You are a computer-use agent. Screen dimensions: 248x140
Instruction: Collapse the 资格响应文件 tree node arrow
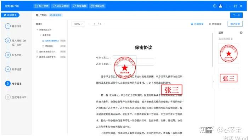point(37,30)
